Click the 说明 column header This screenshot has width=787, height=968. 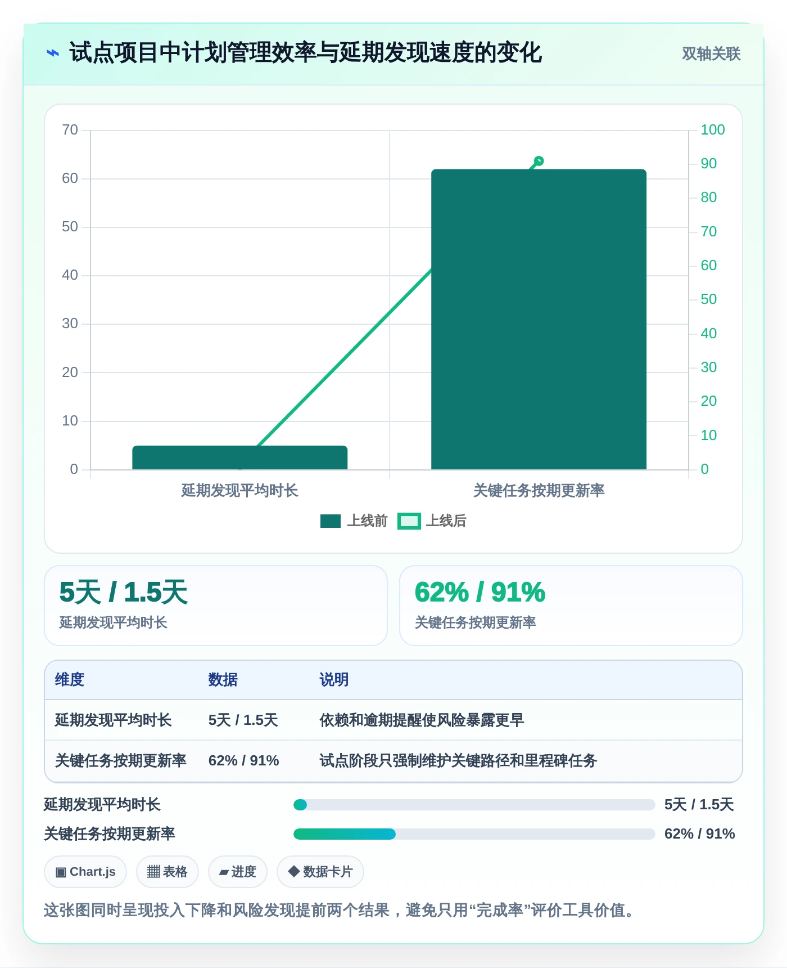coord(334,680)
